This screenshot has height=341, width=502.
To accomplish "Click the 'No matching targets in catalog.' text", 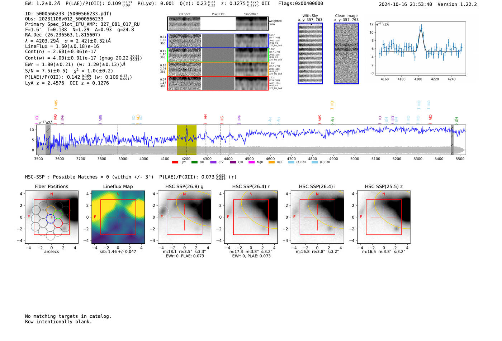I will 68,316.
